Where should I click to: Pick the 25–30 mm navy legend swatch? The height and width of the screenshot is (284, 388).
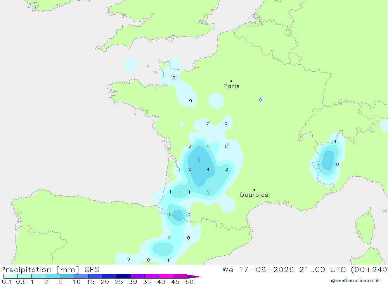[x=123, y=276]
